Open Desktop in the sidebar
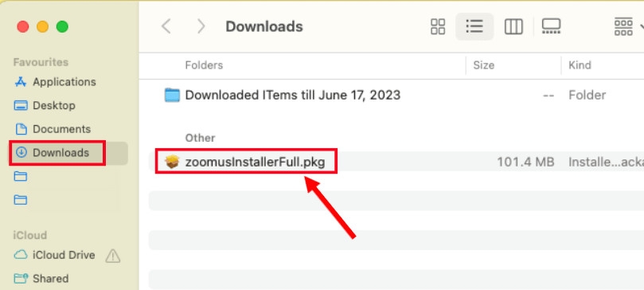The image size is (644, 290). (45, 106)
